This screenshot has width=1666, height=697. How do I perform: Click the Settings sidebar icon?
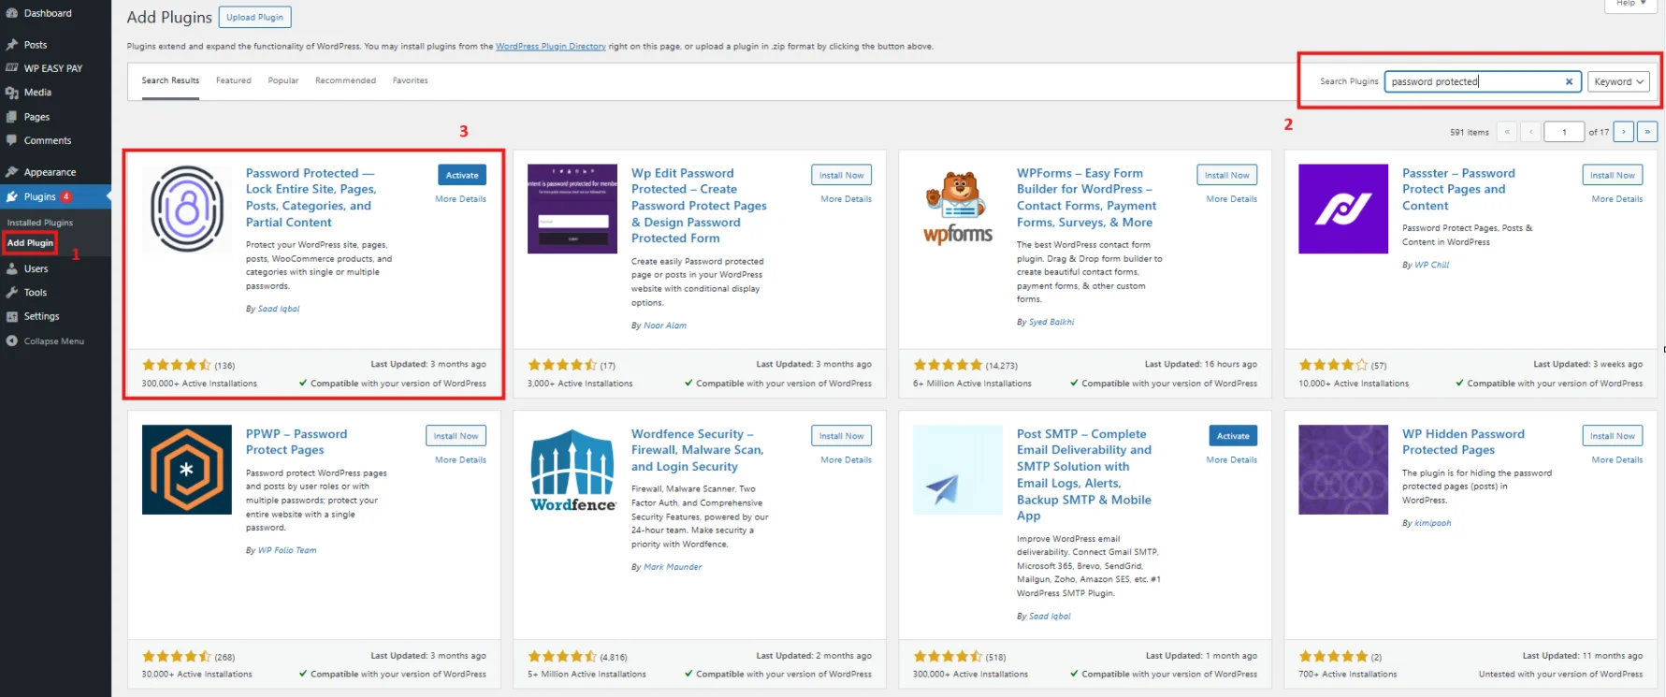11,316
